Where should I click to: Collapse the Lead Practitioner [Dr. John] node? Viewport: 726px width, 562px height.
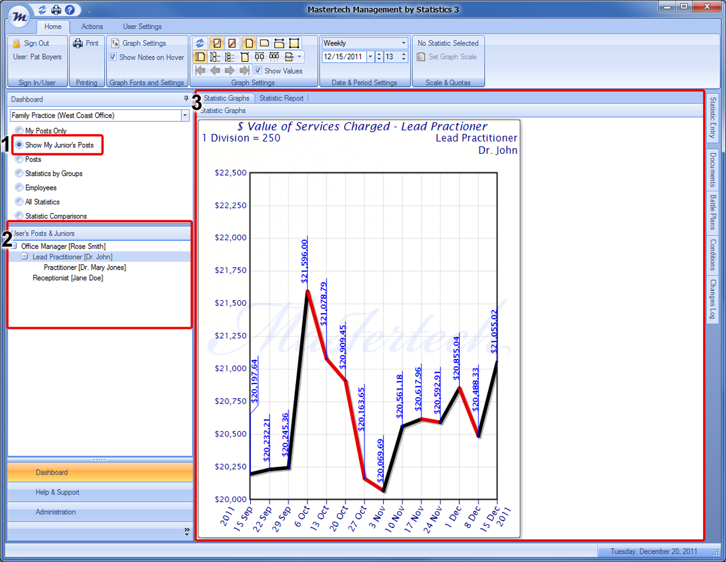pyautogui.click(x=25, y=257)
